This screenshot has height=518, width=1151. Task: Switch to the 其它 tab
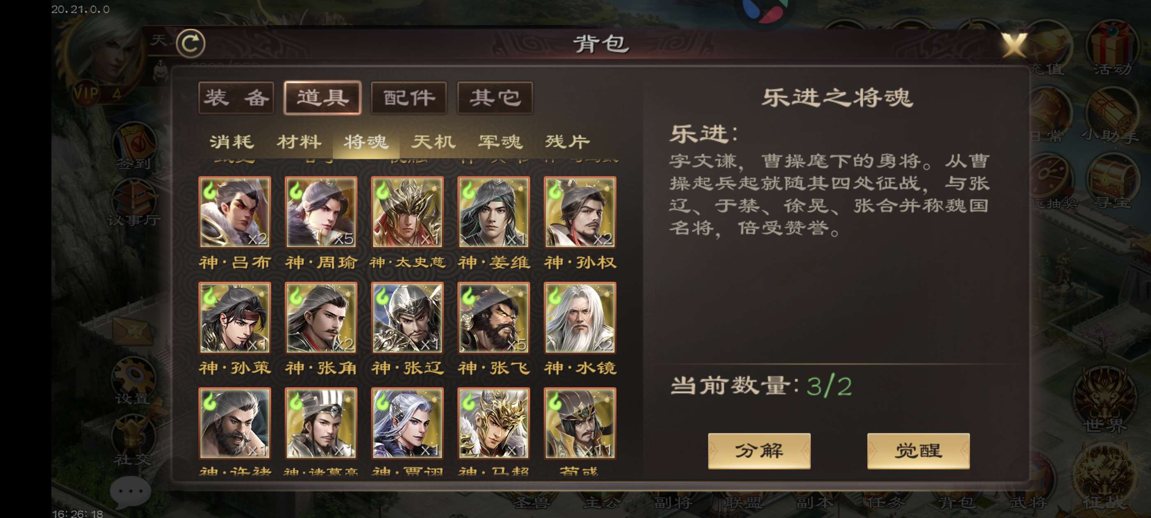click(x=495, y=98)
